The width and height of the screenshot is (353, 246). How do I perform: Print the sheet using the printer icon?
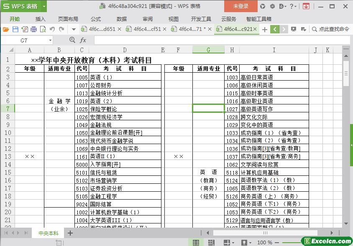click(x=33, y=29)
